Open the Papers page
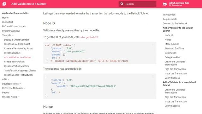The width and height of the screenshot is (202, 114). click(x=6, y=93)
